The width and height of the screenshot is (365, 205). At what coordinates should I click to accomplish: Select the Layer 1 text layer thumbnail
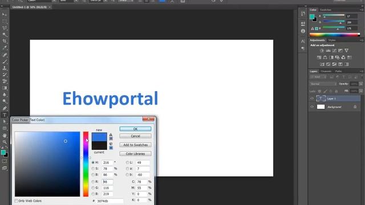tap(321, 99)
